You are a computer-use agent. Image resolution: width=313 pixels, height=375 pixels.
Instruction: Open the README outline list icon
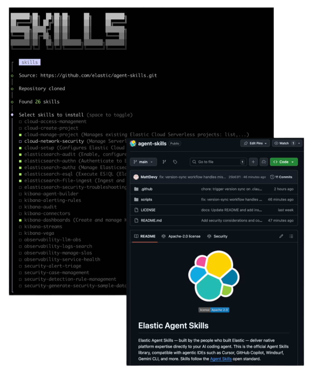[x=291, y=236]
